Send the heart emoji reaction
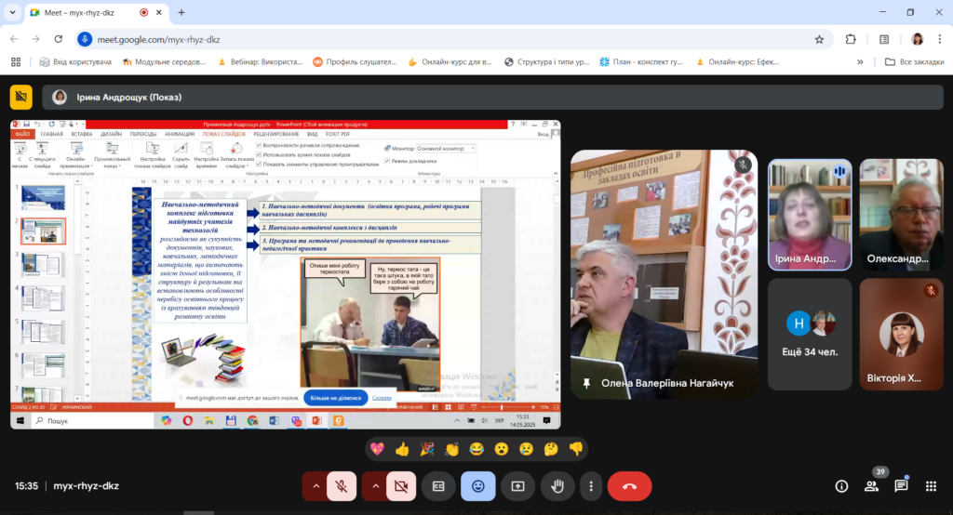The height and width of the screenshot is (515, 953). [377, 449]
